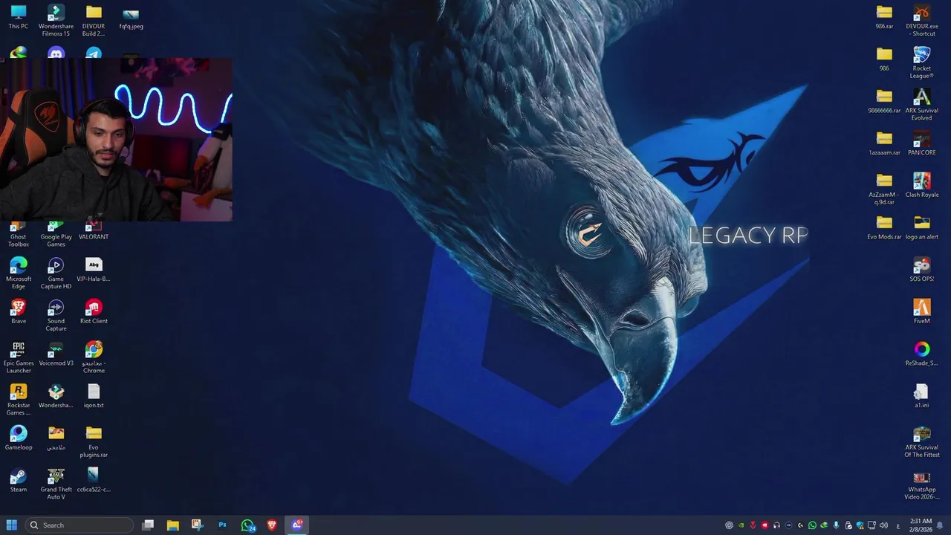Open This PC desktop icon
The height and width of the screenshot is (535, 951).
19,17
